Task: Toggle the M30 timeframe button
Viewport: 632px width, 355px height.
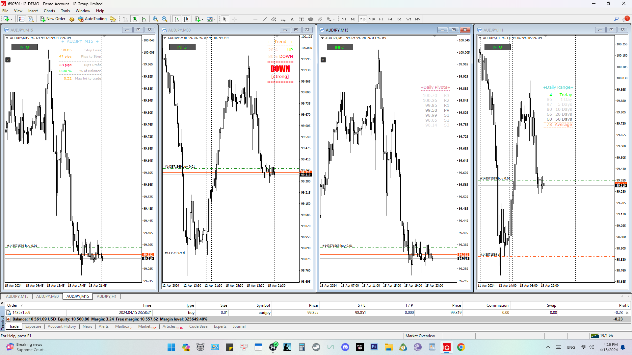Action: point(372,19)
